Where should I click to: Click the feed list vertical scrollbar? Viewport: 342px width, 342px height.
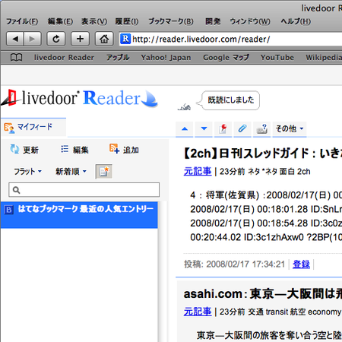pyautogui.click(x=163, y=271)
